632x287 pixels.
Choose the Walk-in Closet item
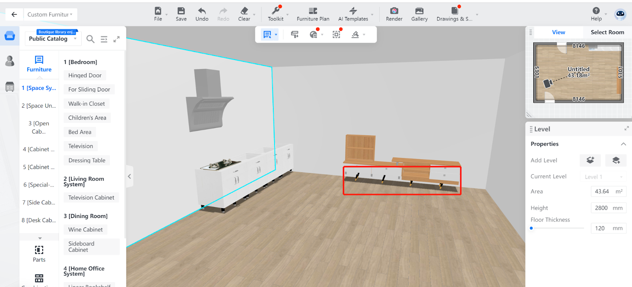(x=87, y=104)
